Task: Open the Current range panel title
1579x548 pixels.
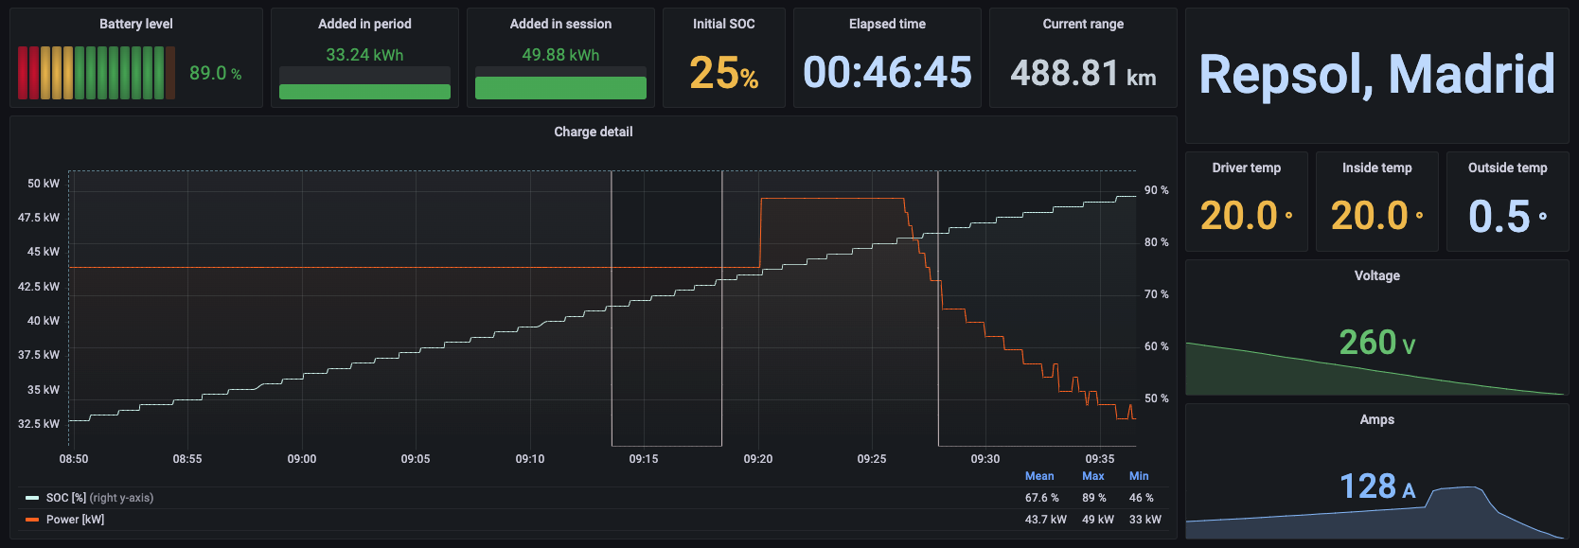Action: (1083, 24)
